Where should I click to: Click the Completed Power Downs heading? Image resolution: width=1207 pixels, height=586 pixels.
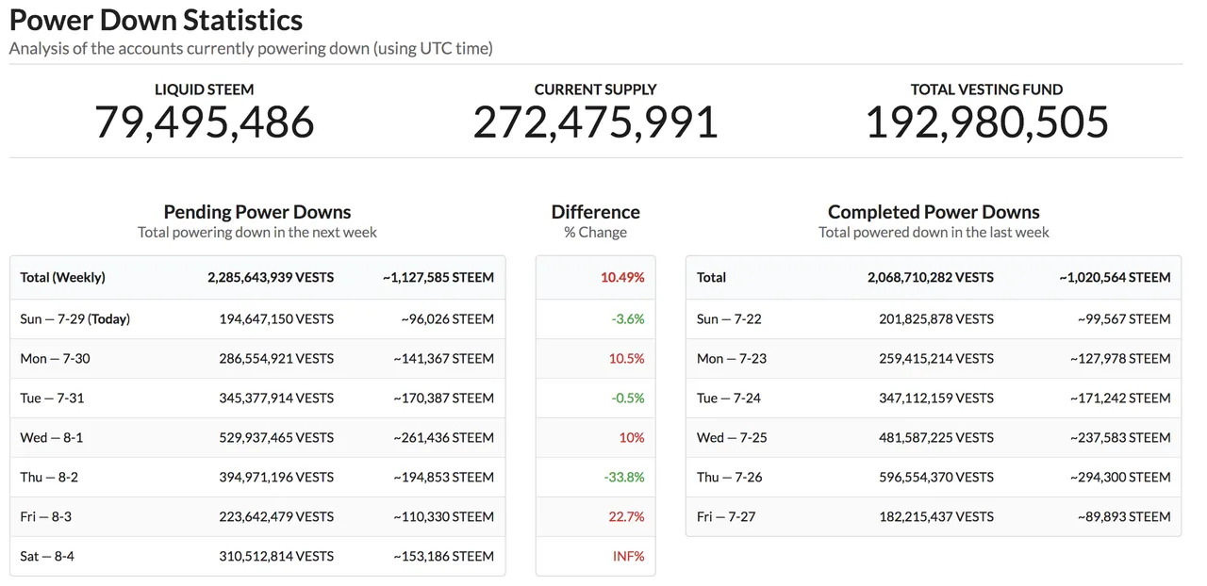[934, 212]
